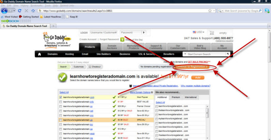The height and width of the screenshot is (140, 271).
Task: Open the Domain Auctions tab
Action: point(112,47)
